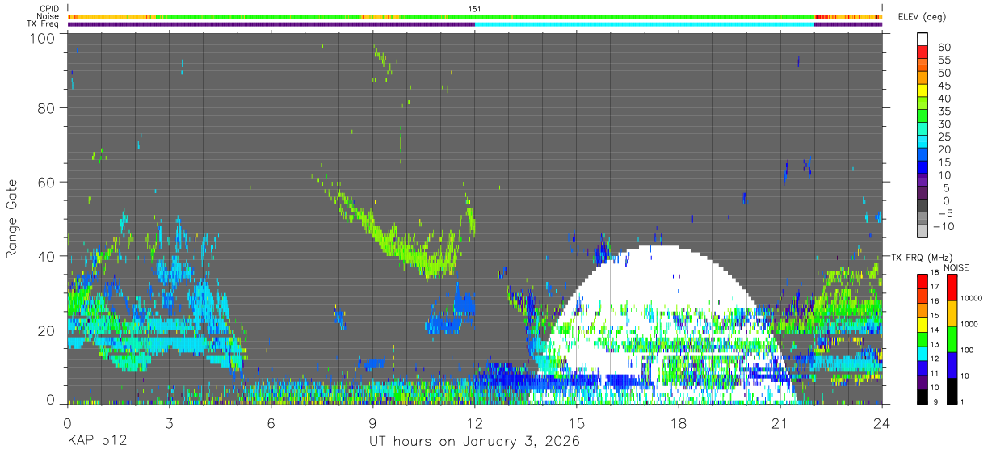Pick the blue NOISE swatch between 10 and 100
The height and width of the screenshot is (458, 992).
(952, 364)
